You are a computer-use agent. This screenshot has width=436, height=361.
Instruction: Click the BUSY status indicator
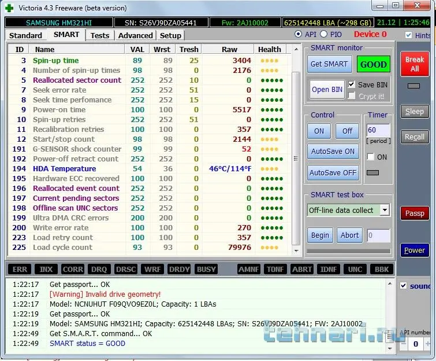click(206, 270)
